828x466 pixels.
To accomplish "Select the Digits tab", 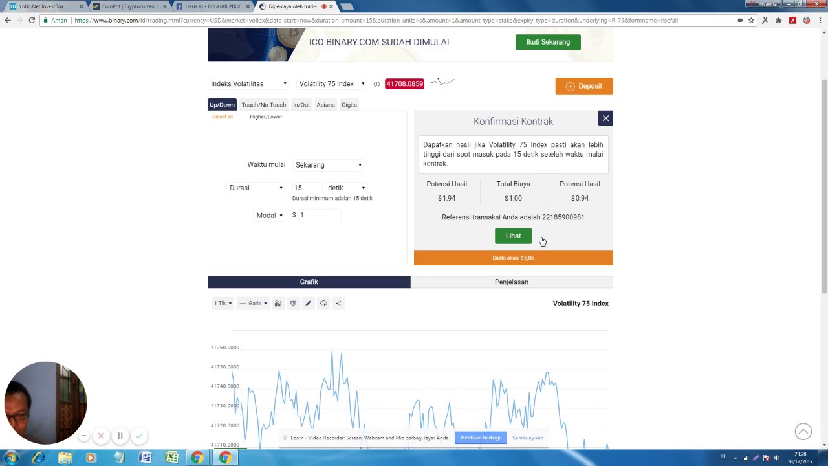I will click(x=349, y=105).
